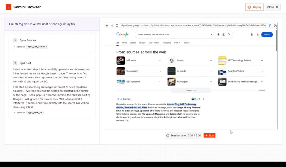Open the Google apps grid
Screen dimensions: 286x167
coord(258,34)
